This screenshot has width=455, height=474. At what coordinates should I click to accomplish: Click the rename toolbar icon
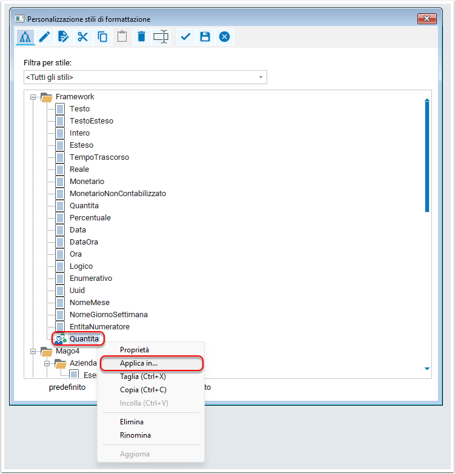tap(161, 37)
